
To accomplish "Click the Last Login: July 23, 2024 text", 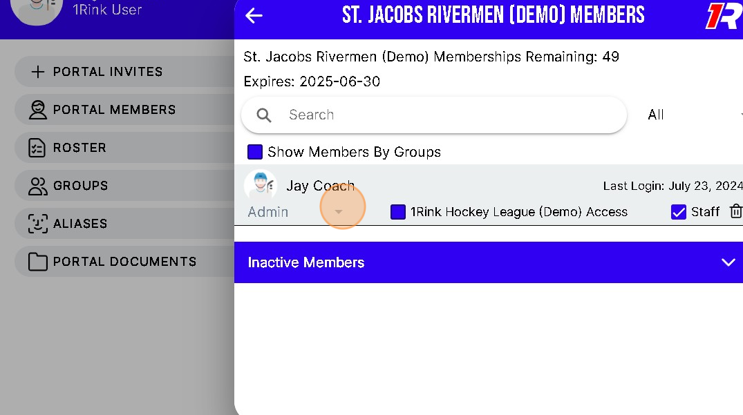I will (673, 186).
